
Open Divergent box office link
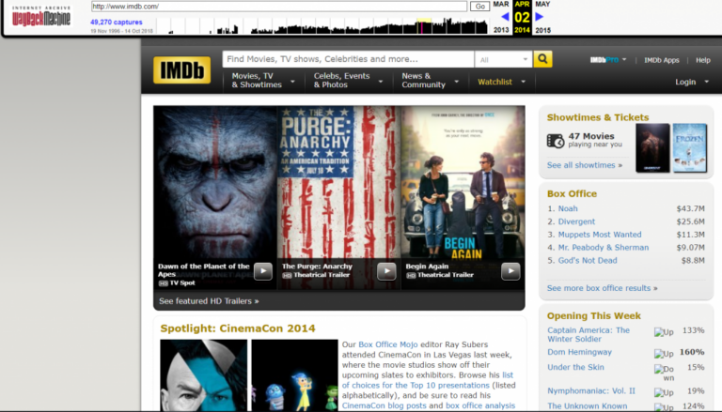point(576,221)
